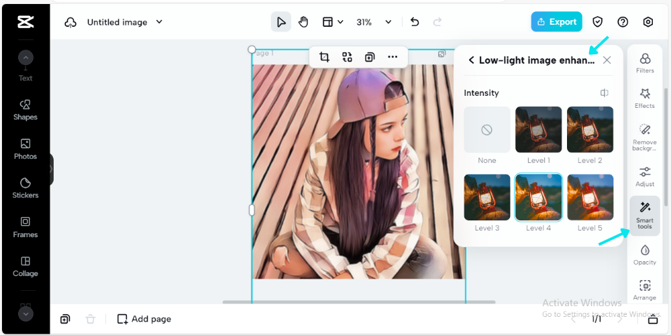Open the Collage panel

pos(25,266)
